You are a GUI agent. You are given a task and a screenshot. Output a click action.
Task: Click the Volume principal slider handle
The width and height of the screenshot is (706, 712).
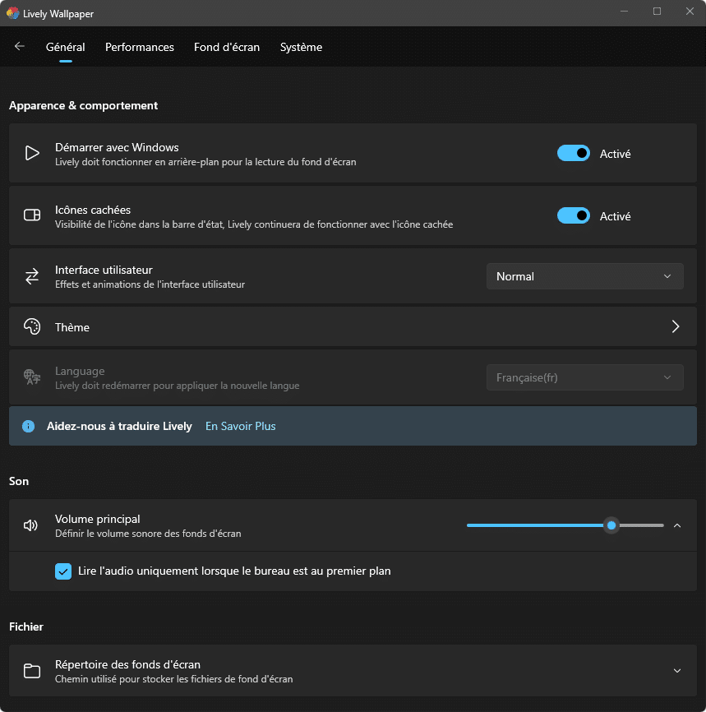[x=611, y=525]
